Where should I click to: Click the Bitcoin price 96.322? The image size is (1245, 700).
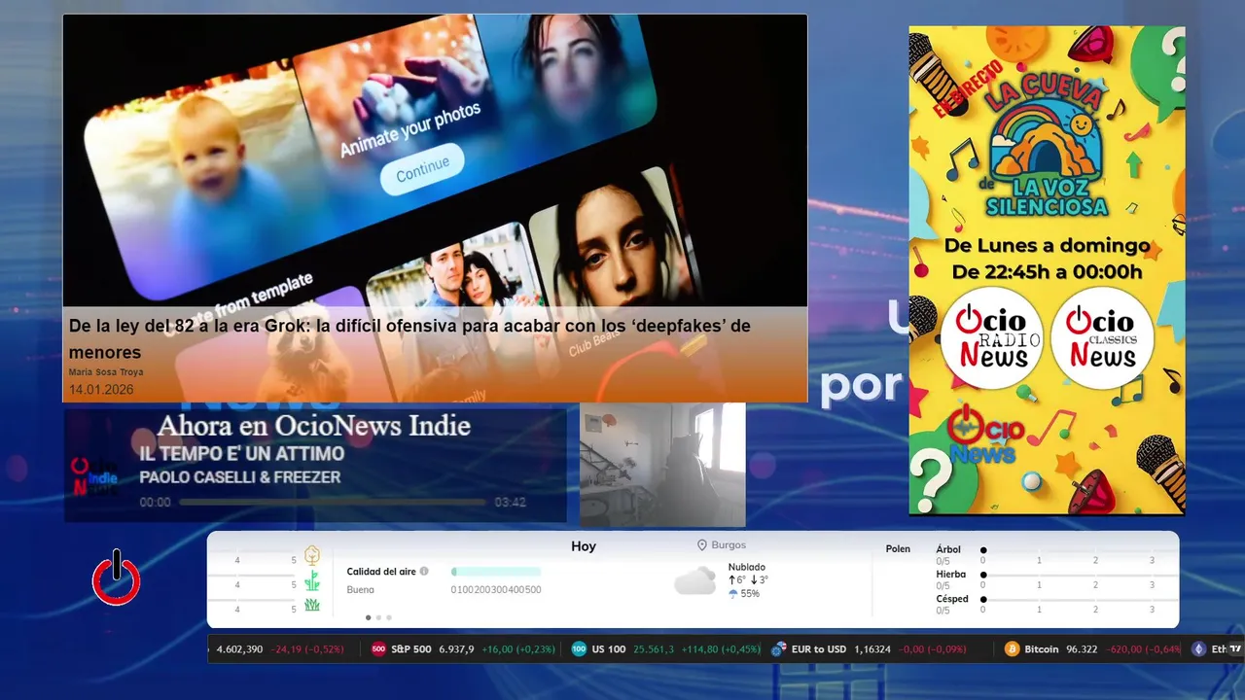(1082, 648)
